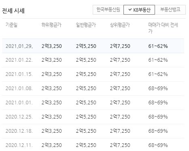Click 2억7,250 in the 2020.12.25. row

(120, 117)
